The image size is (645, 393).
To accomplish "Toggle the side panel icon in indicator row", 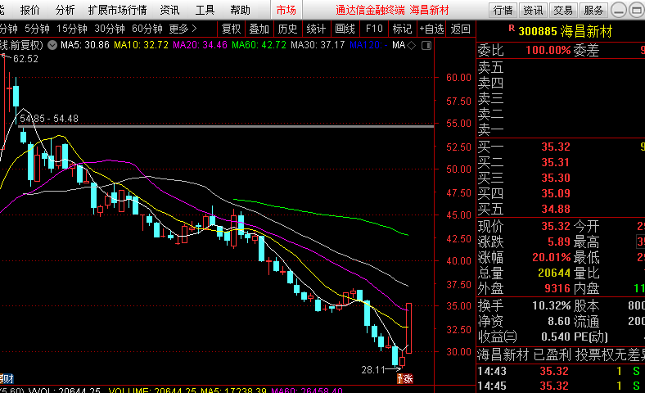I will pyautogui.click(x=426, y=45).
